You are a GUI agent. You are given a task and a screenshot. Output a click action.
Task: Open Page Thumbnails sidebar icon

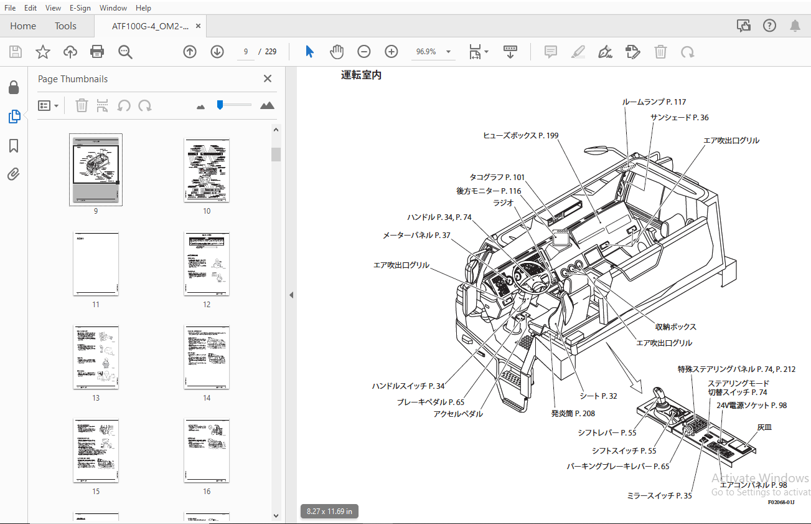pos(14,117)
